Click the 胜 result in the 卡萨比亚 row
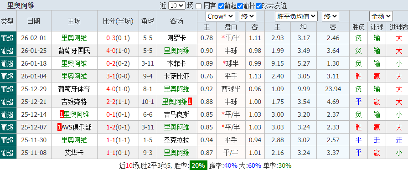The image size is (408, 170). point(359,76)
